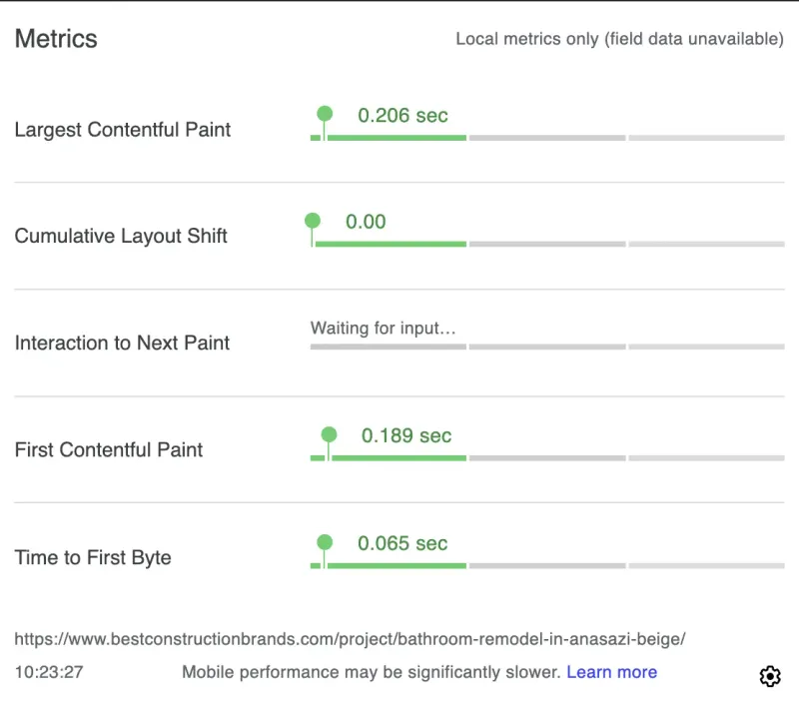The height and width of the screenshot is (708, 799).
Task: Select the Largest Contentful Paint label
Action: click(122, 129)
